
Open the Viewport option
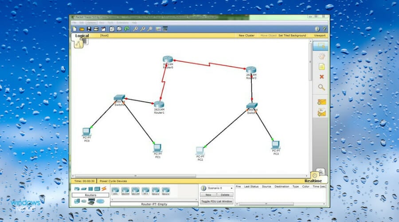click(x=320, y=36)
